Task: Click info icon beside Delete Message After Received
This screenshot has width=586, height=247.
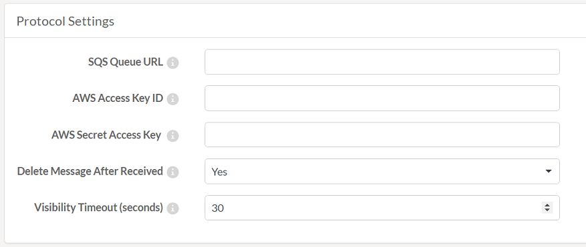Action: [172, 172]
